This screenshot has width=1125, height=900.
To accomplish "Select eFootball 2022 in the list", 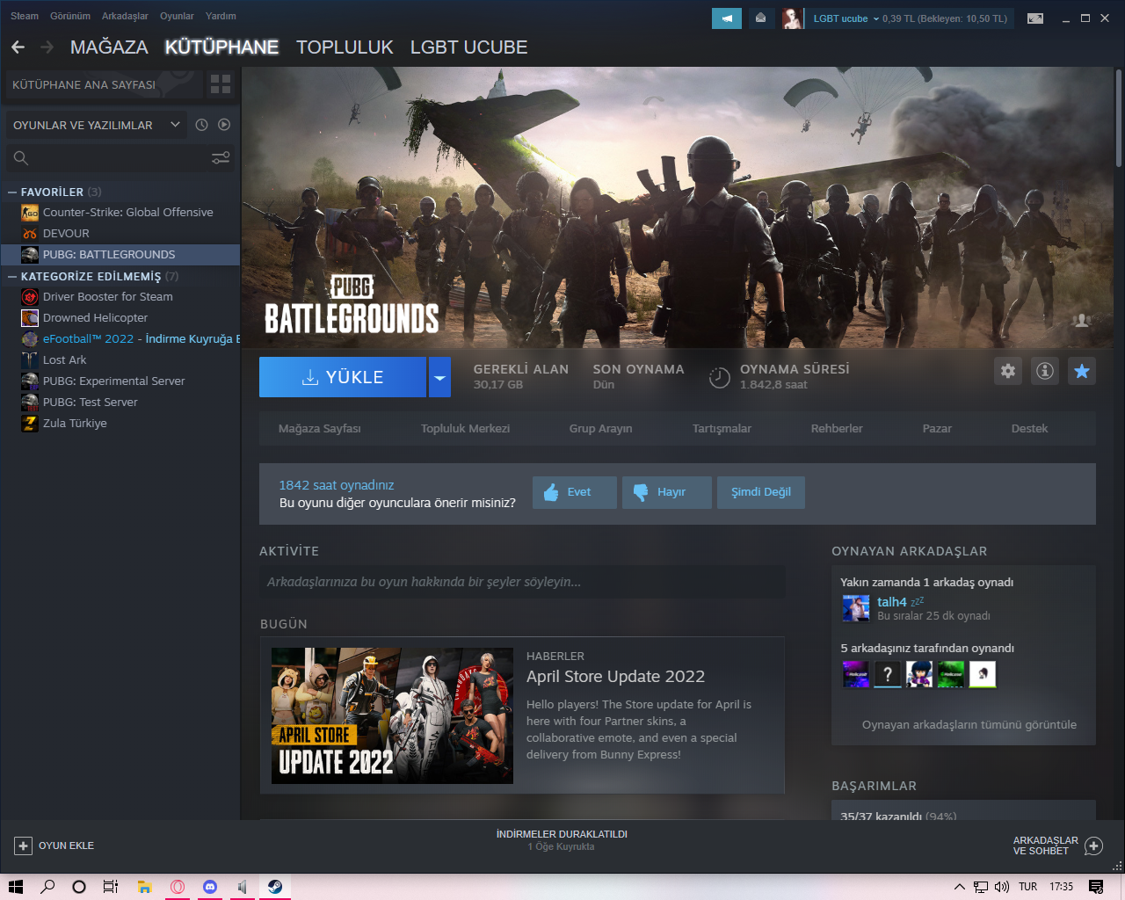I will (120, 339).
